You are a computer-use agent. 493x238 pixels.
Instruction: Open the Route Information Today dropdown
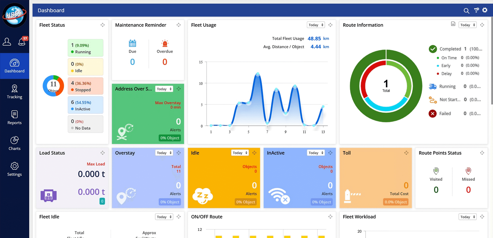click(x=467, y=25)
